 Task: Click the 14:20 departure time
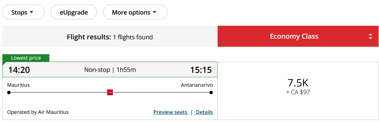[19, 70]
